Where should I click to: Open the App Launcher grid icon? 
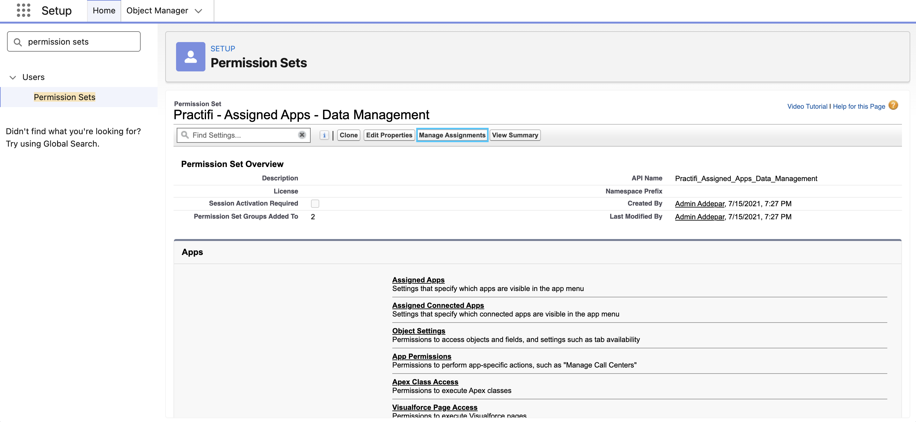click(x=24, y=10)
